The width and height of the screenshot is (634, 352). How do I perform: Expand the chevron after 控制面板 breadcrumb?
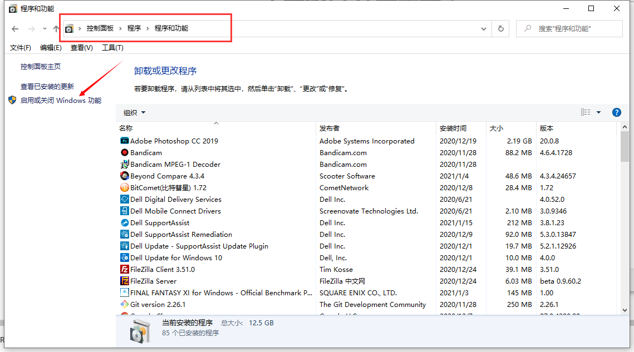tap(120, 28)
